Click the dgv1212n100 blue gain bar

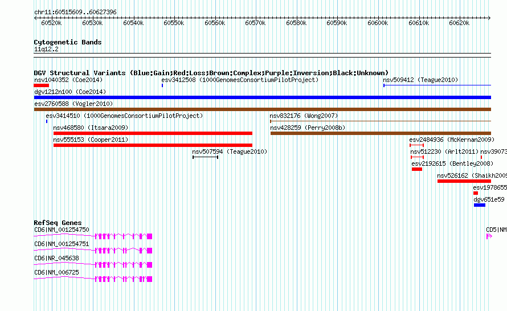pos(263,97)
